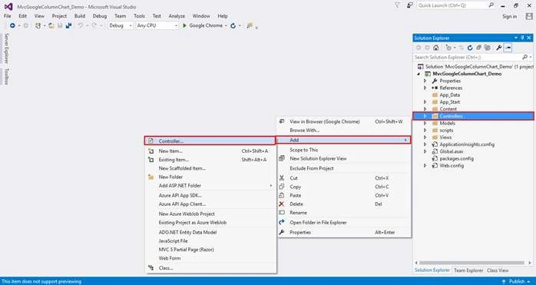Image resolution: width=536 pixels, height=285 pixels.
Task: Expand the Models folder
Action: click(425, 123)
